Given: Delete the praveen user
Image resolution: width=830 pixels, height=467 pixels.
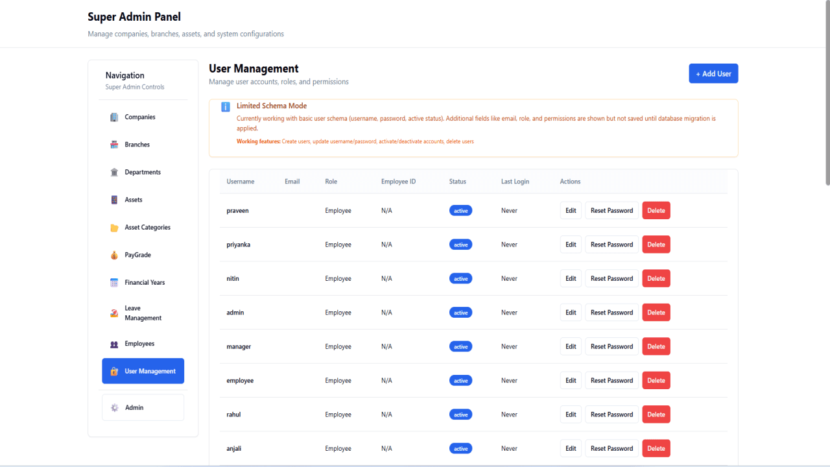Looking at the screenshot, I should 656,210.
